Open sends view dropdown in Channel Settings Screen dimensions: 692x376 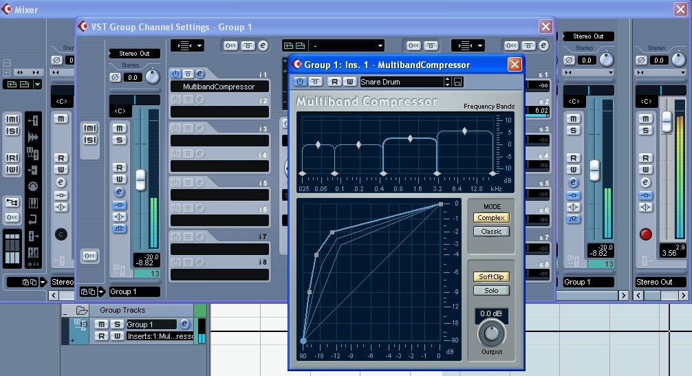(468, 45)
